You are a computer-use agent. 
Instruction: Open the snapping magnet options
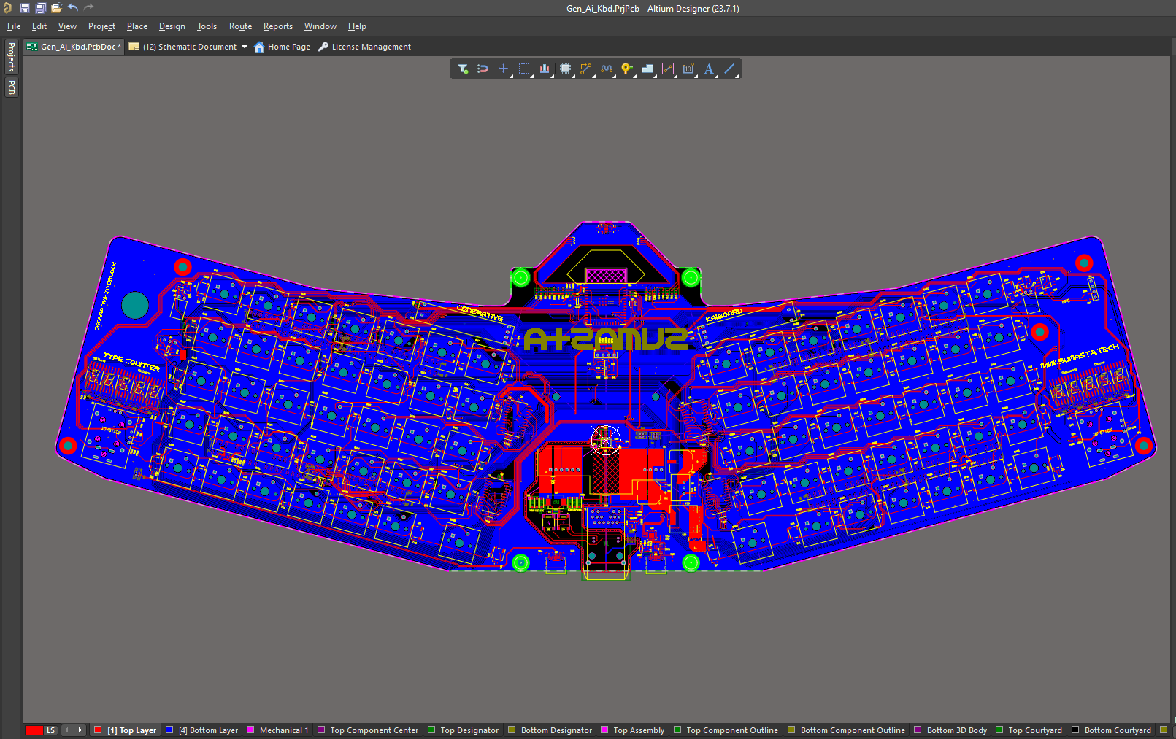tap(483, 69)
